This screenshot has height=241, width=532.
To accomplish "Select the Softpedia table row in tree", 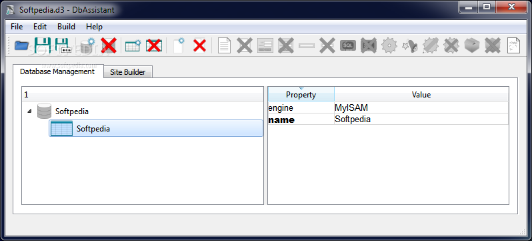I will point(156,128).
